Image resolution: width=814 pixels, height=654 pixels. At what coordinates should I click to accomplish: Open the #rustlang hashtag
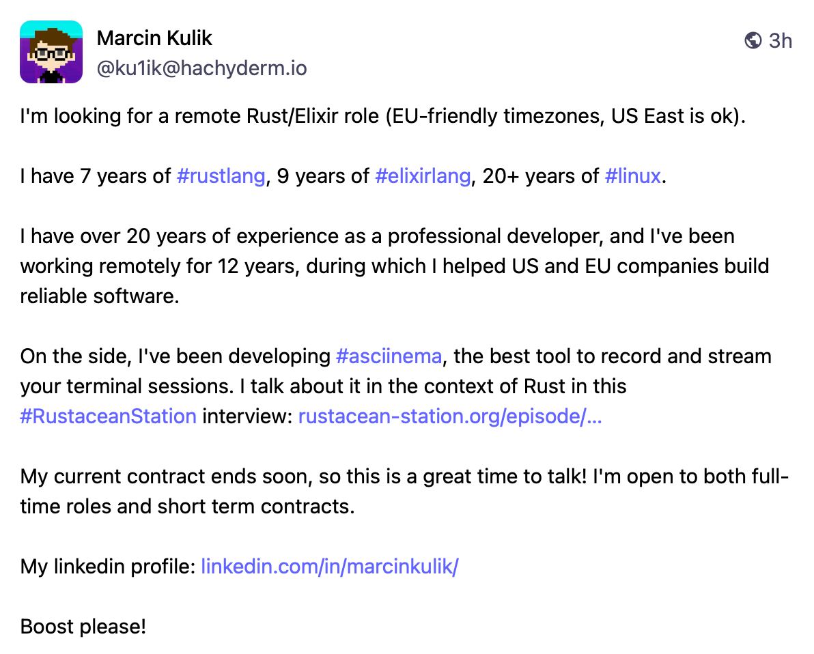[x=221, y=176]
